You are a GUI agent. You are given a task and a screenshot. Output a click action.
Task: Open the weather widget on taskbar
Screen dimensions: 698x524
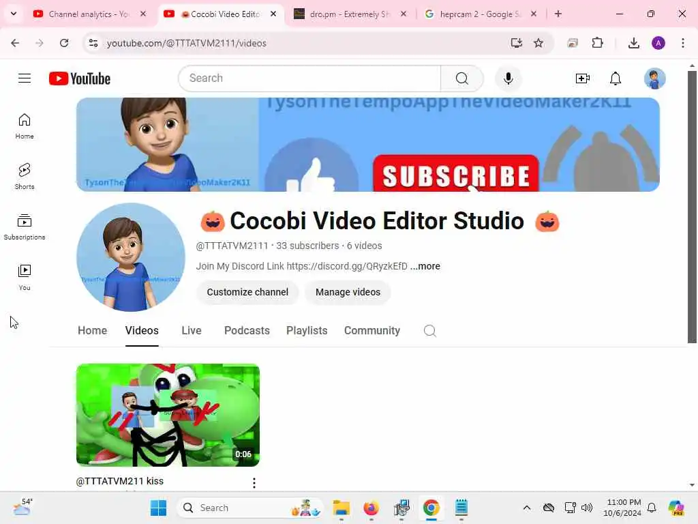(x=22, y=507)
